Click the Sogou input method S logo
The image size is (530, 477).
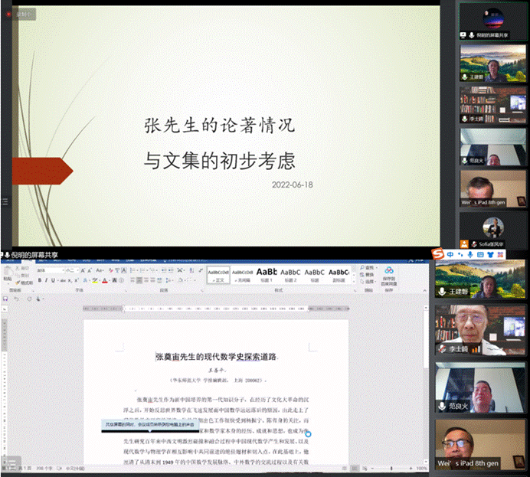tap(438, 254)
